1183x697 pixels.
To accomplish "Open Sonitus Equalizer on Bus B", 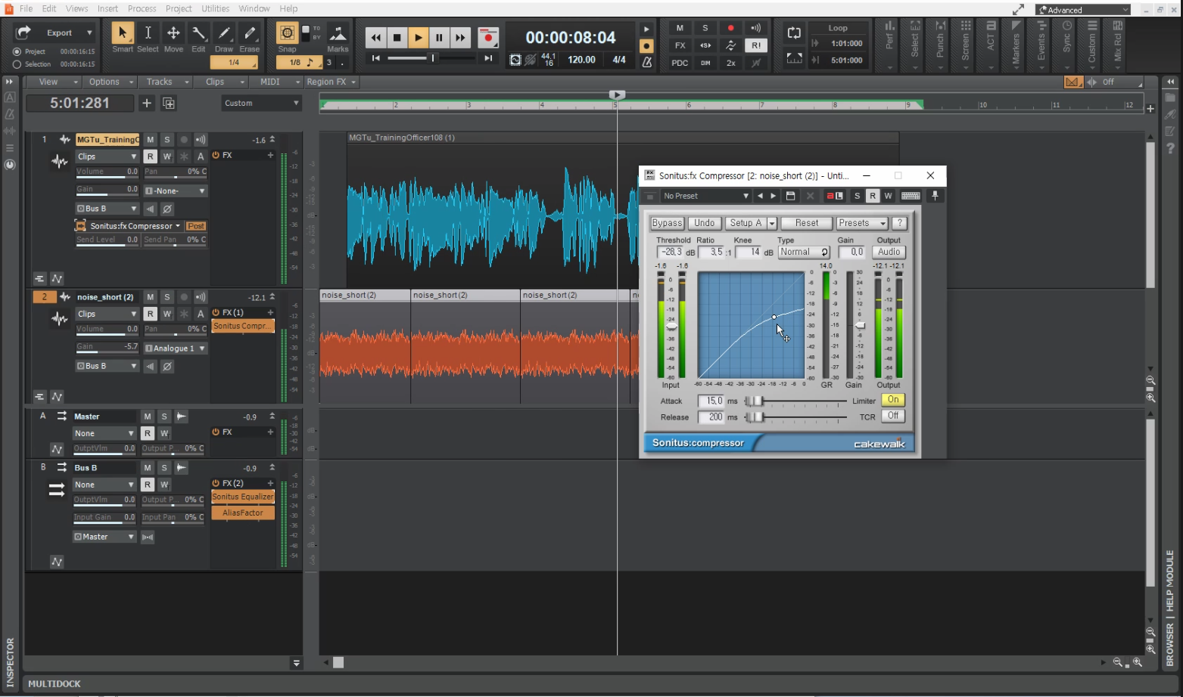I will coord(243,497).
